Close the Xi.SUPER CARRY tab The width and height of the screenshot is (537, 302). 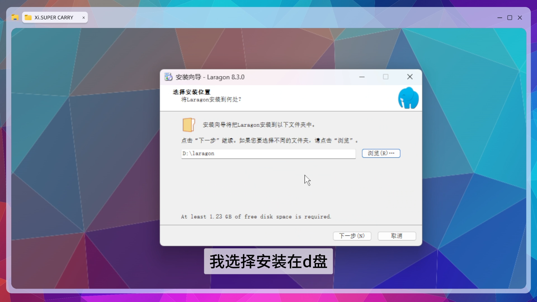[x=83, y=18]
